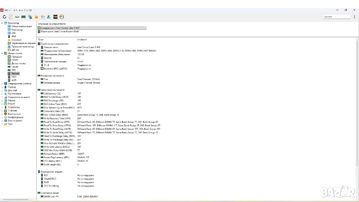The image size is (359, 202).
Task: Click the green memory module toolbar icon
Action: [23, 16]
